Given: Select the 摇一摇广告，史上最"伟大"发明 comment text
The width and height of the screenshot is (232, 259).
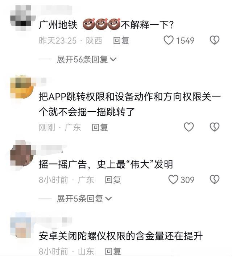Looking at the screenshot, I should [x=106, y=164].
